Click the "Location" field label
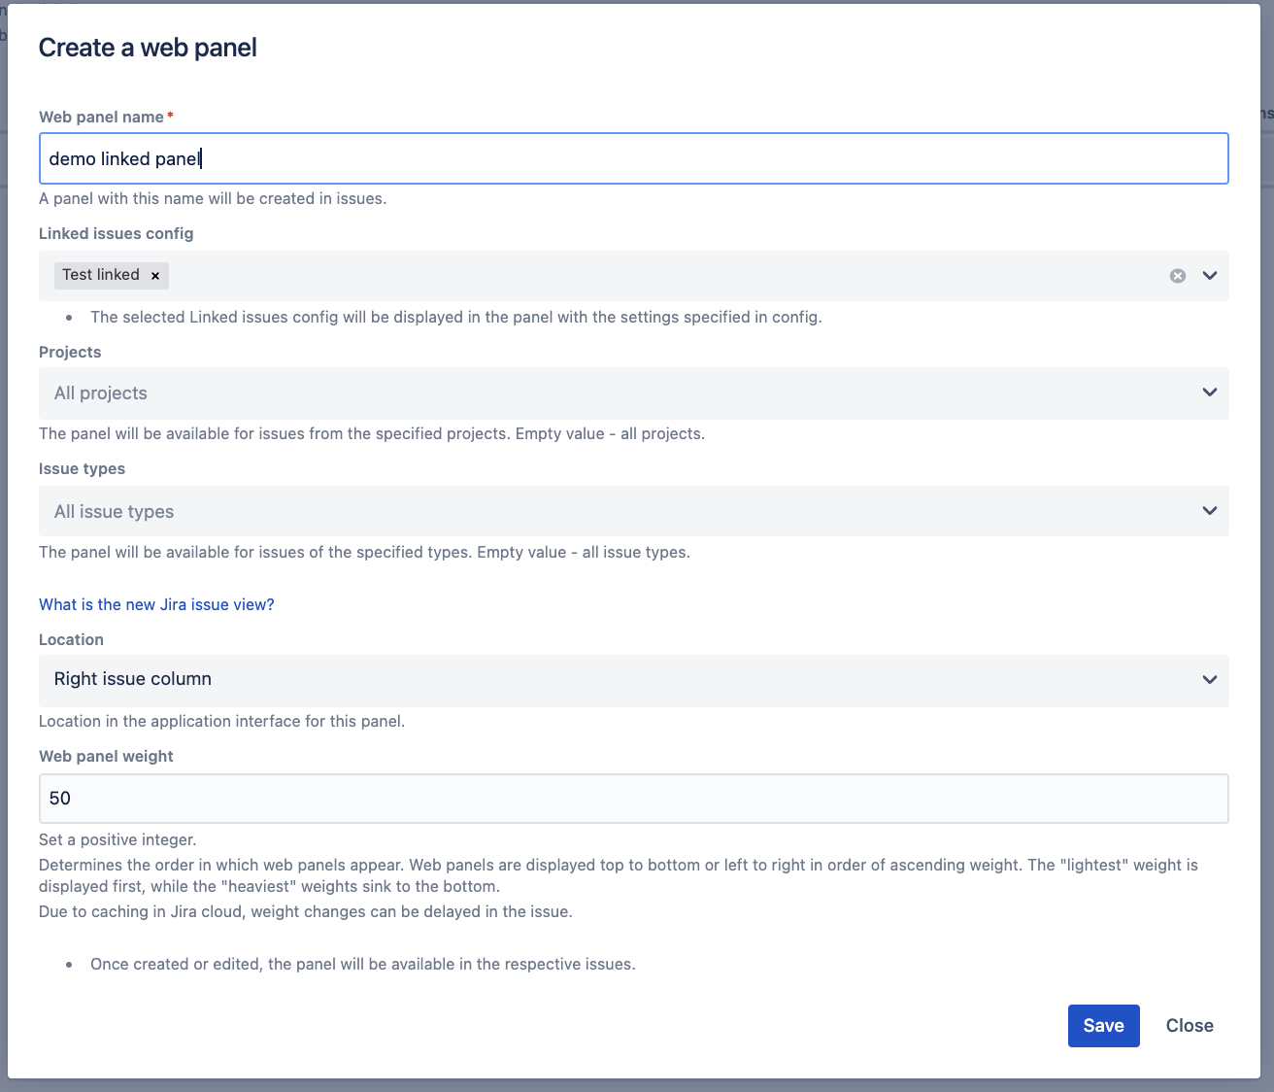 [71, 639]
